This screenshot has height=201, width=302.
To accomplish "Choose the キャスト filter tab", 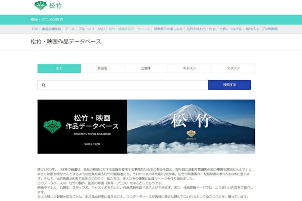I will pos(190,68).
